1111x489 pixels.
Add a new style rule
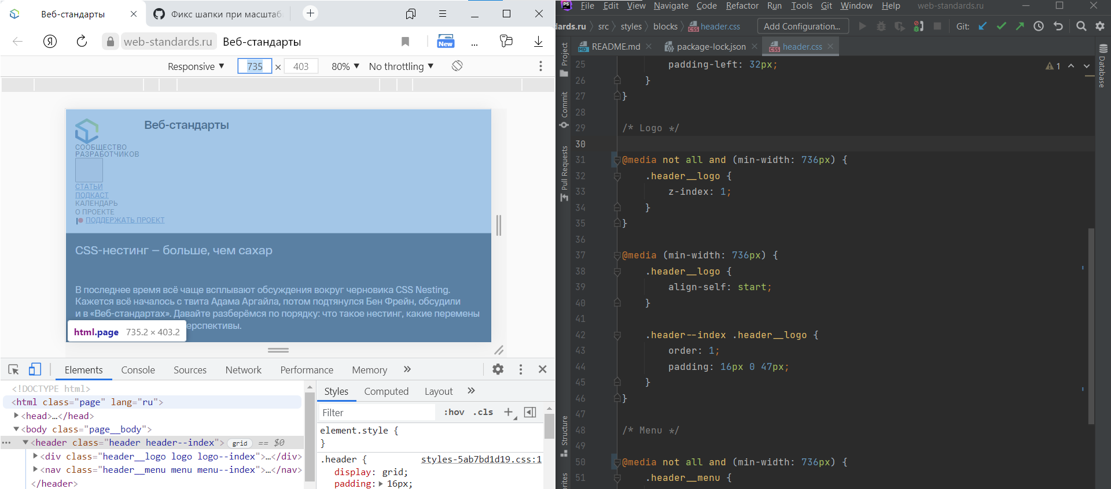pyautogui.click(x=509, y=412)
